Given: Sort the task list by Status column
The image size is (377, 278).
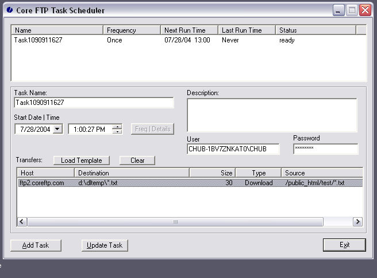Looking at the screenshot, I should point(315,30).
